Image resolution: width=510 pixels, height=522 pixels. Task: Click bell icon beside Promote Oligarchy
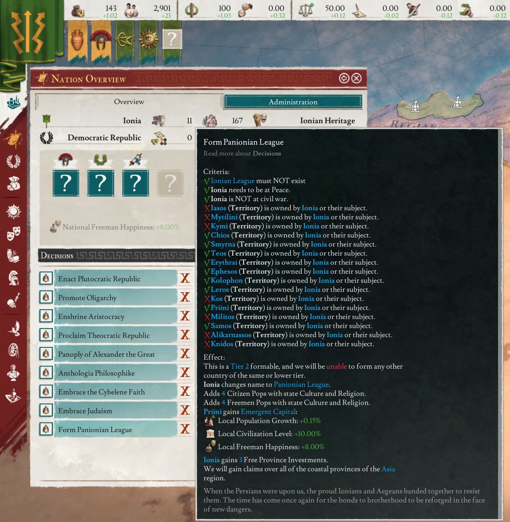click(x=46, y=297)
